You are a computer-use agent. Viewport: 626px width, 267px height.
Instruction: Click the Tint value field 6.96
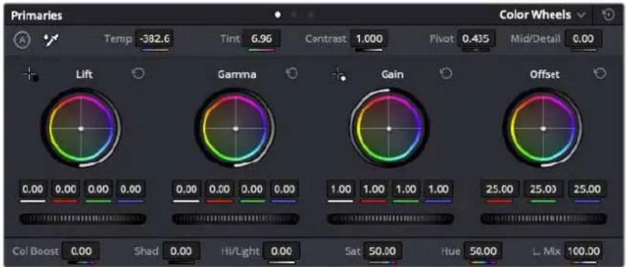click(261, 39)
